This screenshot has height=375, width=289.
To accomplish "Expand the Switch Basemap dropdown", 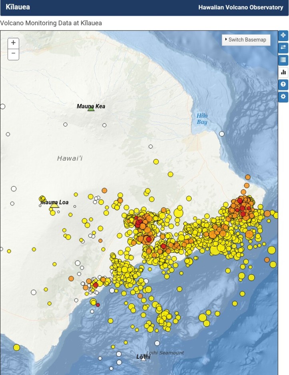I will (247, 40).
